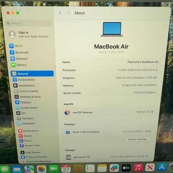
Task: Open Screen Time settings
Action: tap(30, 146)
